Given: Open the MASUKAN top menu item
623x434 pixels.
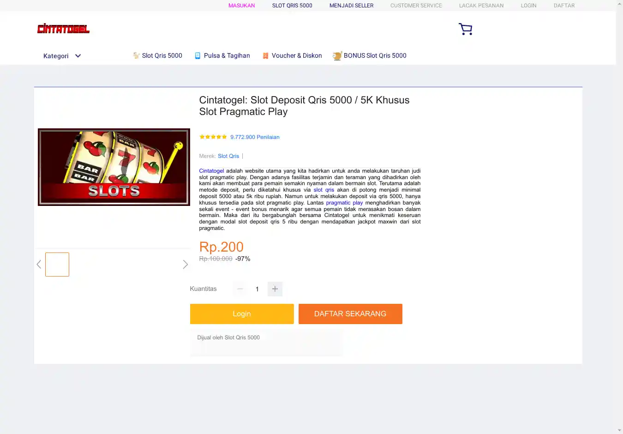Looking at the screenshot, I should pyautogui.click(x=242, y=6).
